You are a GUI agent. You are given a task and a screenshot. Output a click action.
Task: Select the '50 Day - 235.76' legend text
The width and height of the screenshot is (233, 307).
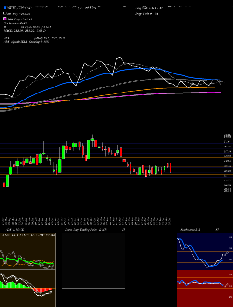coord(19,14)
